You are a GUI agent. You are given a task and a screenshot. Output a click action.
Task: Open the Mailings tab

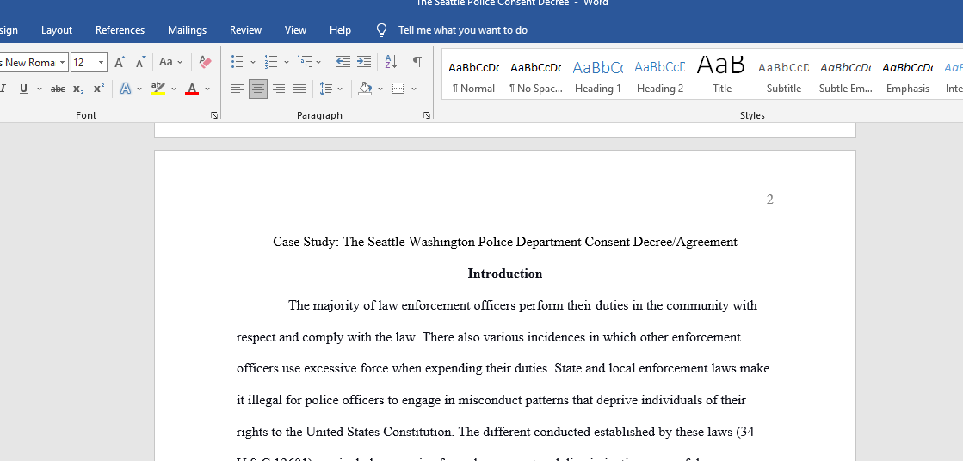pos(187,30)
